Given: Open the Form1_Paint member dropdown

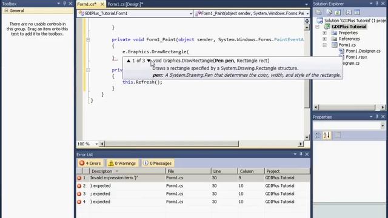Looking at the screenshot, I should click(307, 13).
